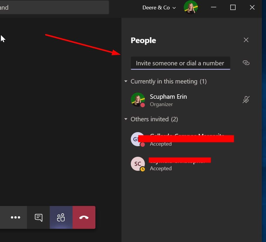Collapse the Currently in this meeting section
Image resolution: width=266 pixels, height=242 pixels.
pos(126,81)
